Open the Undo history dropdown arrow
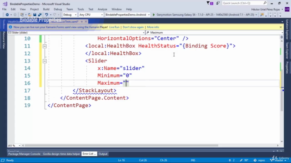The height and width of the screenshot is (163, 291). click(x=50, y=15)
